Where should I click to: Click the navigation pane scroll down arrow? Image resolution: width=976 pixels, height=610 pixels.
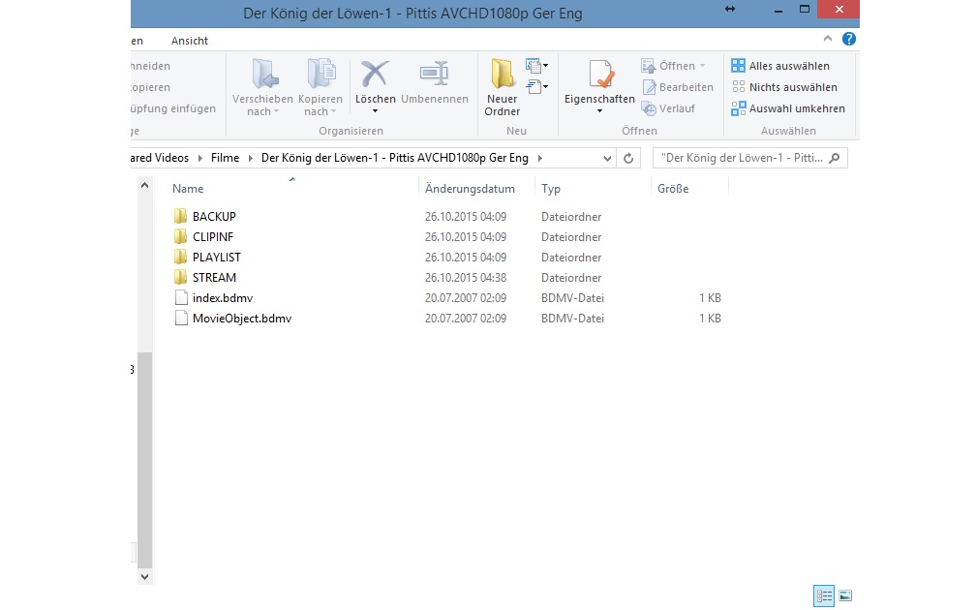tap(144, 577)
